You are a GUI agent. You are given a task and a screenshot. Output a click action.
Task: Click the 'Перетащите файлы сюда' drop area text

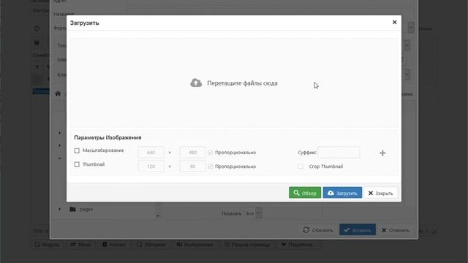[242, 83]
